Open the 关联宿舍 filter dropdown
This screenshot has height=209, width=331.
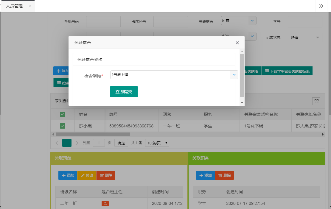pyautogui.click(x=238, y=21)
